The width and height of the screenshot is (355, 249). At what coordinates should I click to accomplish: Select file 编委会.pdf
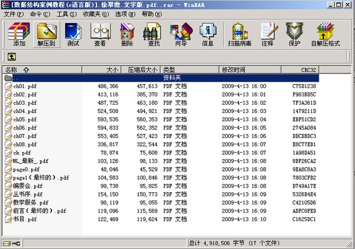point(28,186)
